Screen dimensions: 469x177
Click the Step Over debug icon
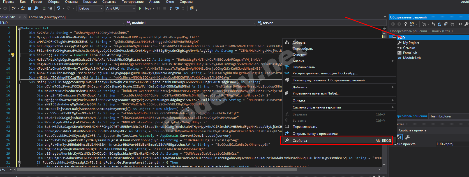177,8
